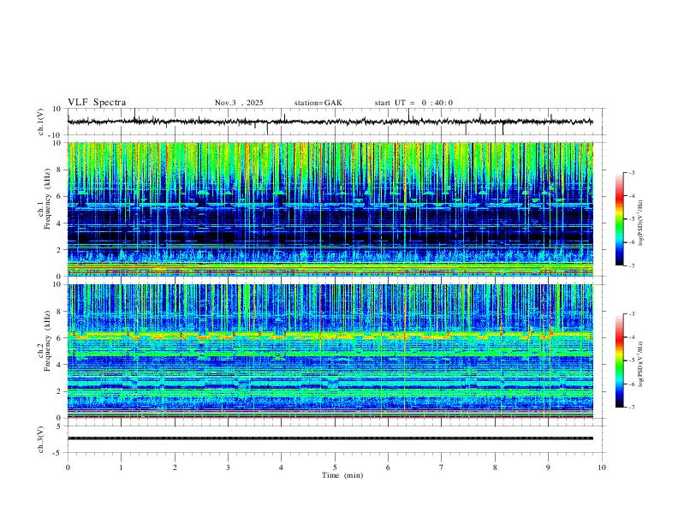Image resolution: width=678 pixels, height=524 pixels.
Task: Click the time axis tick label '5'
Action: click(x=335, y=467)
